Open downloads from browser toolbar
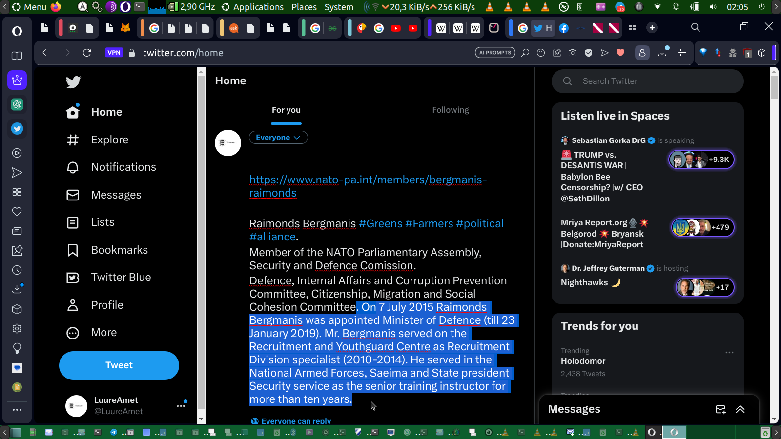 [x=662, y=53]
